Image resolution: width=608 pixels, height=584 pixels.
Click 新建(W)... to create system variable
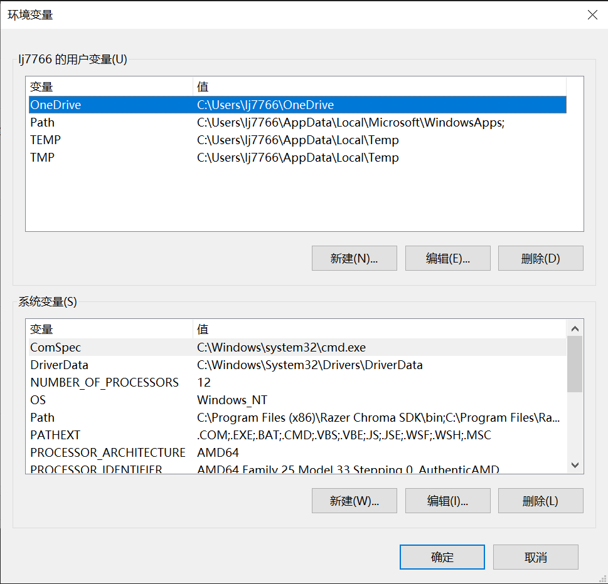pos(354,501)
